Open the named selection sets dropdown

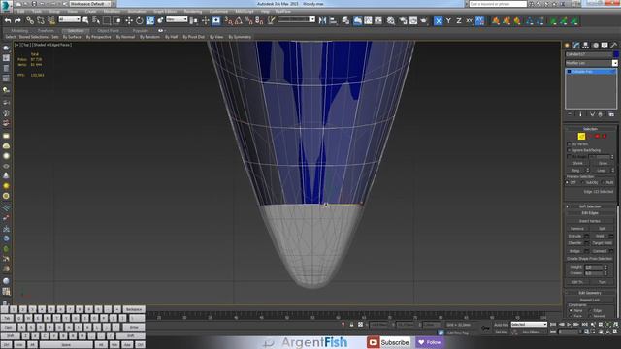pyautogui.click(x=296, y=19)
